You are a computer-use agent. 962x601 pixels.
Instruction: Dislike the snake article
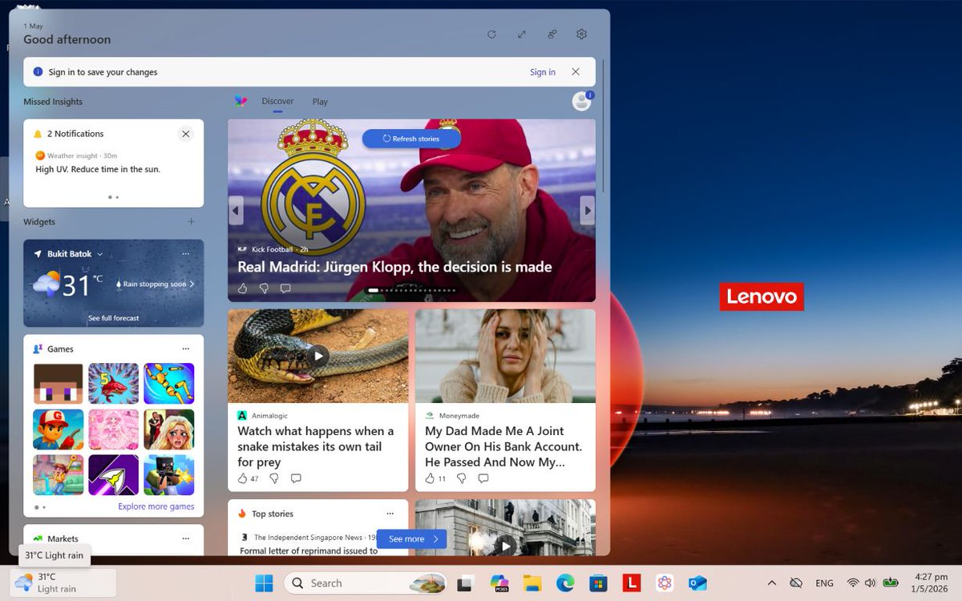[x=273, y=478]
